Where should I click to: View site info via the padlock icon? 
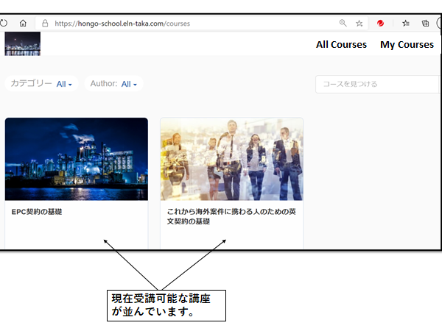[45, 24]
